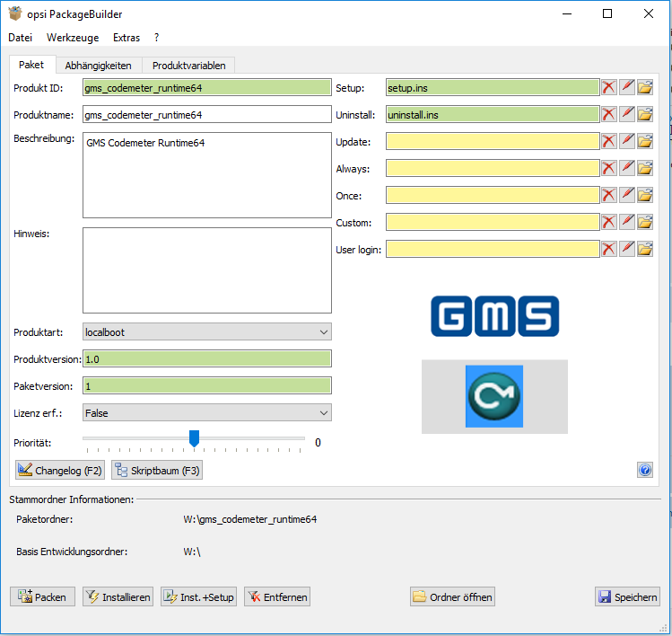Click the path W:\gms_codemeter_runtime64
This screenshot has width=672, height=636.
click(249, 519)
